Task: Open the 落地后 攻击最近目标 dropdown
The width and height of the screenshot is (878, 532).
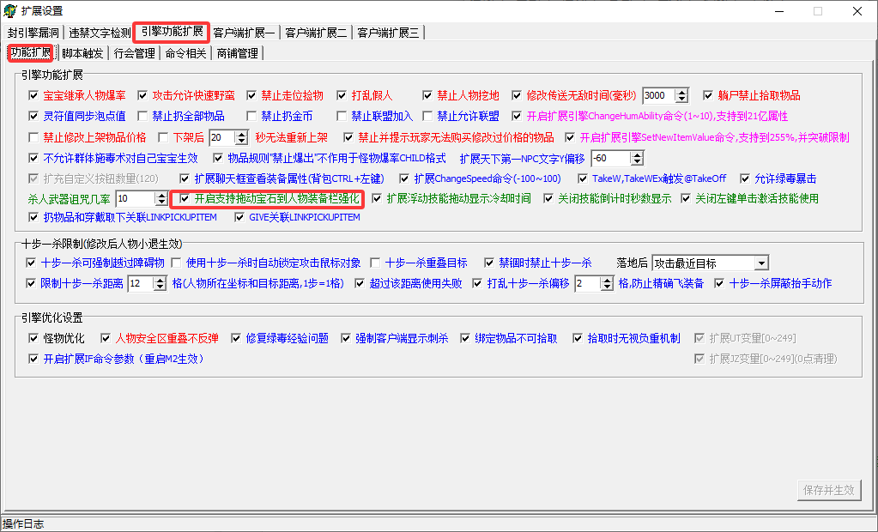Action: pos(761,263)
